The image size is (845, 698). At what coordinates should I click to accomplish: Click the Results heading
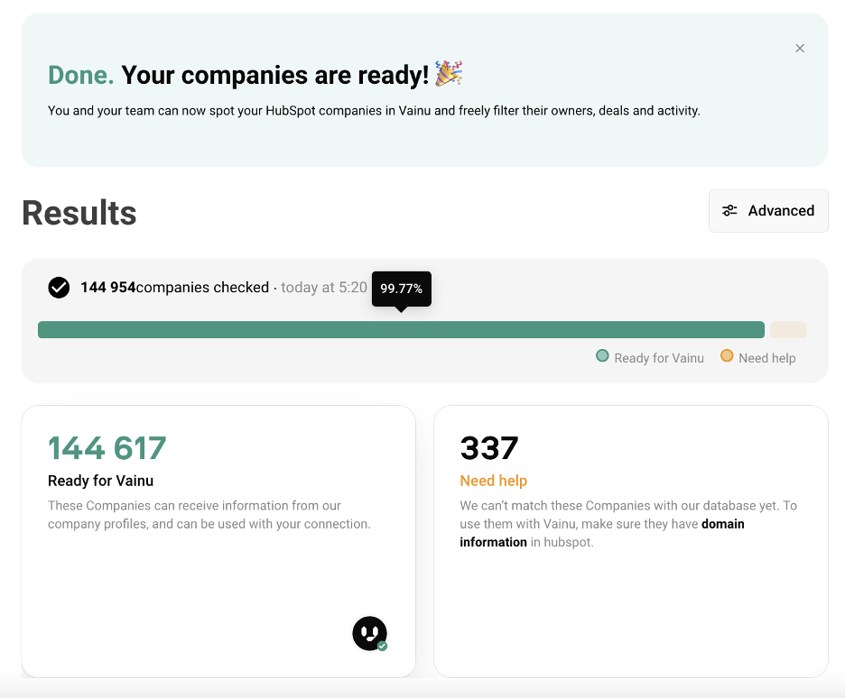click(79, 213)
